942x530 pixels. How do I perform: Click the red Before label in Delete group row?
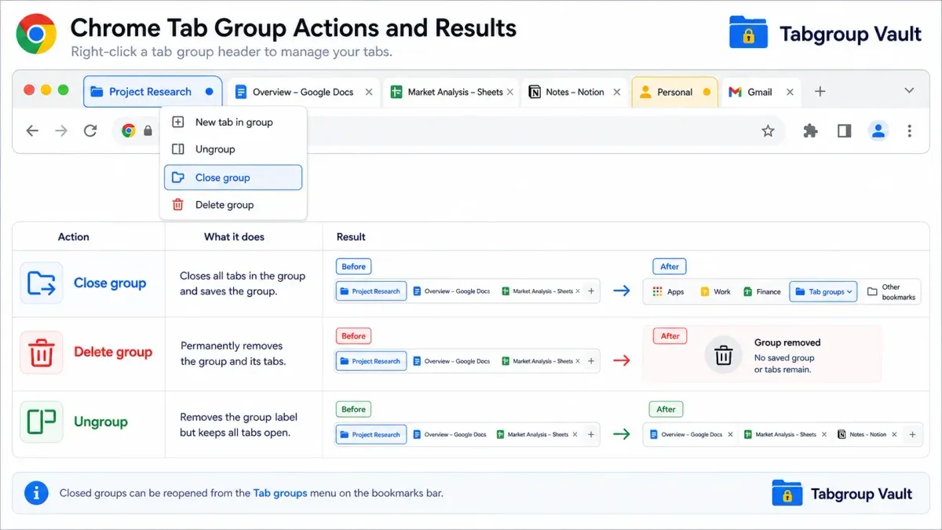tap(353, 336)
